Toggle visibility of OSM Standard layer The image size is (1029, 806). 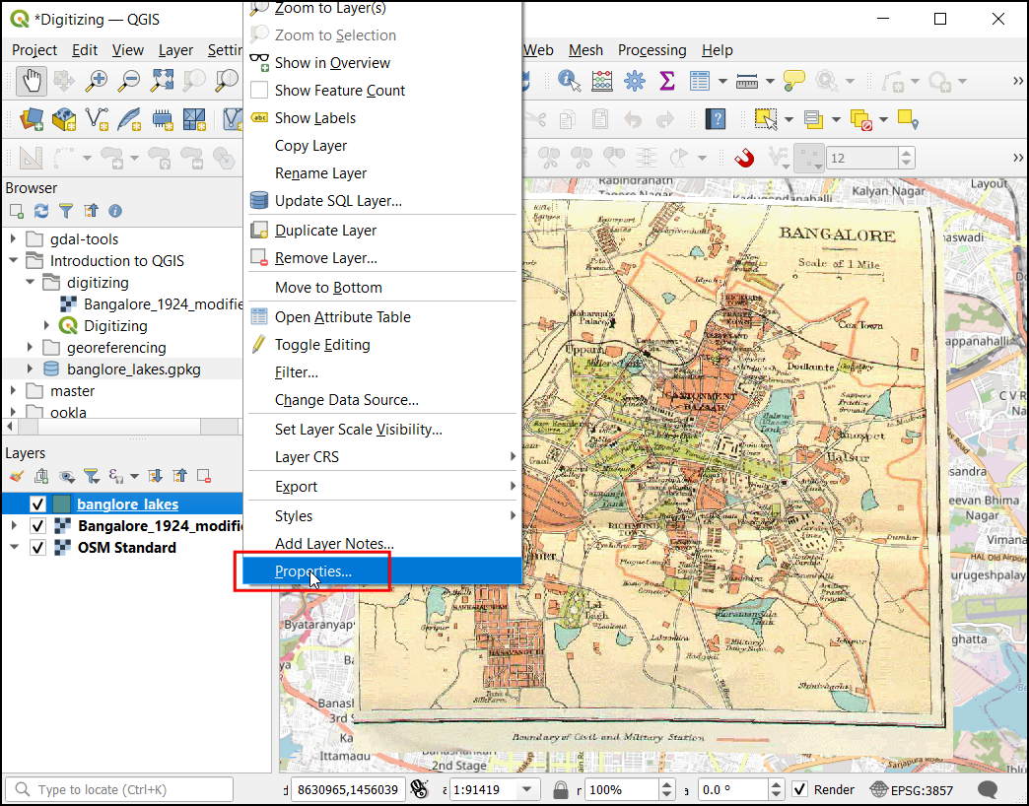click(38, 548)
